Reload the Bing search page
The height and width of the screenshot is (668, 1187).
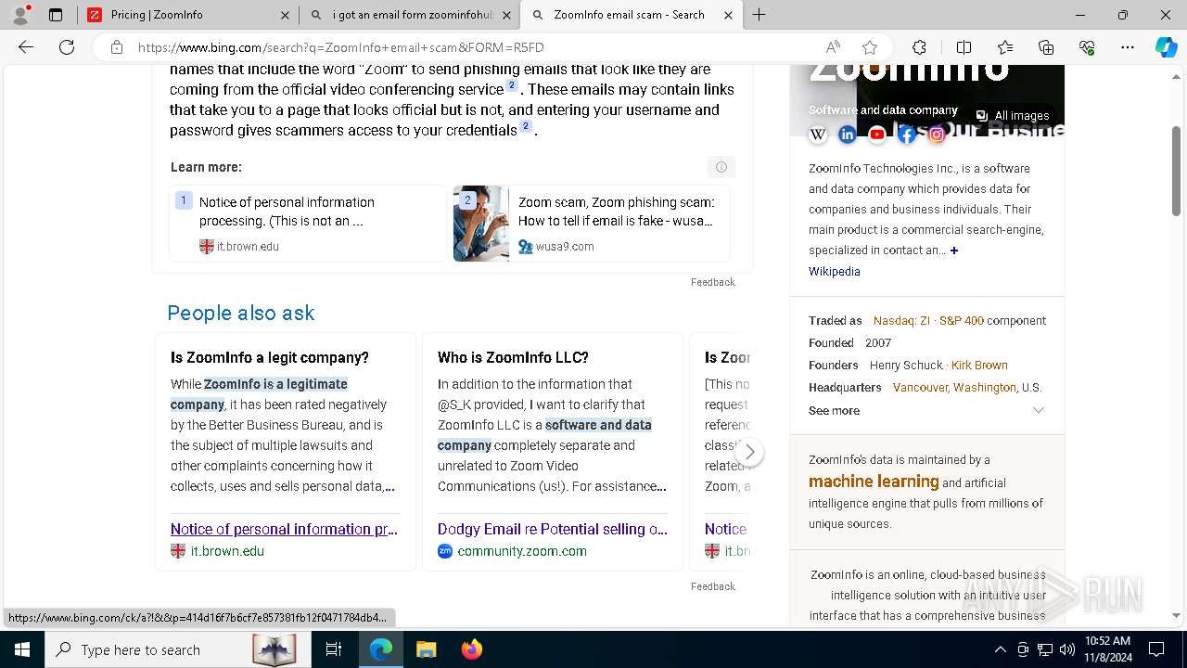[67, 47]
